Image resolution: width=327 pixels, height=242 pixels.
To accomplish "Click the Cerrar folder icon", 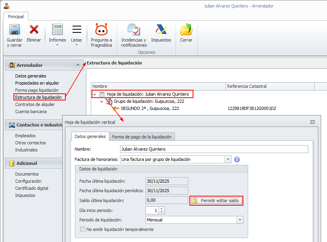I will [x=186, y=29].
